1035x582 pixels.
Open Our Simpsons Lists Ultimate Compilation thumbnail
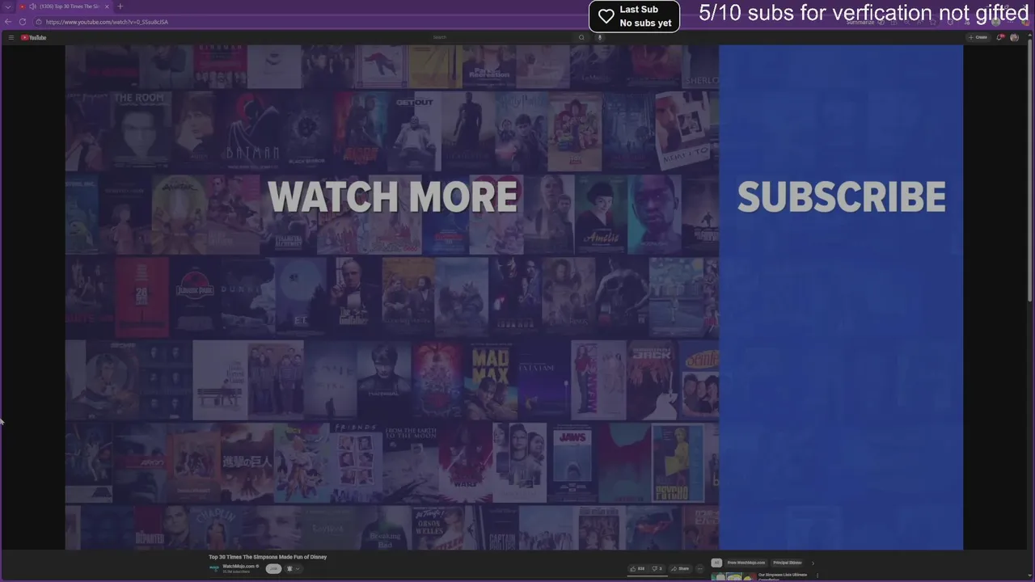pyautogui.click(x=733, y=577)
